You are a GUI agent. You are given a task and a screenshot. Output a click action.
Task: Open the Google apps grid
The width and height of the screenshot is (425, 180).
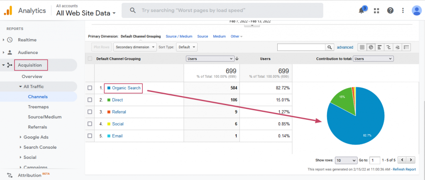click(x=376, y=10)
